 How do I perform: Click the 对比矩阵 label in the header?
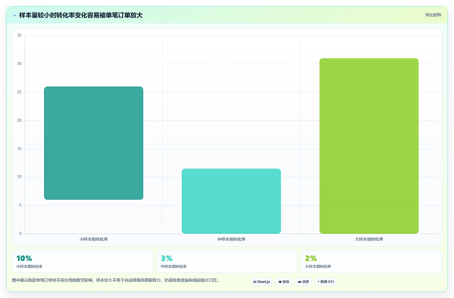tap(433, 15)
